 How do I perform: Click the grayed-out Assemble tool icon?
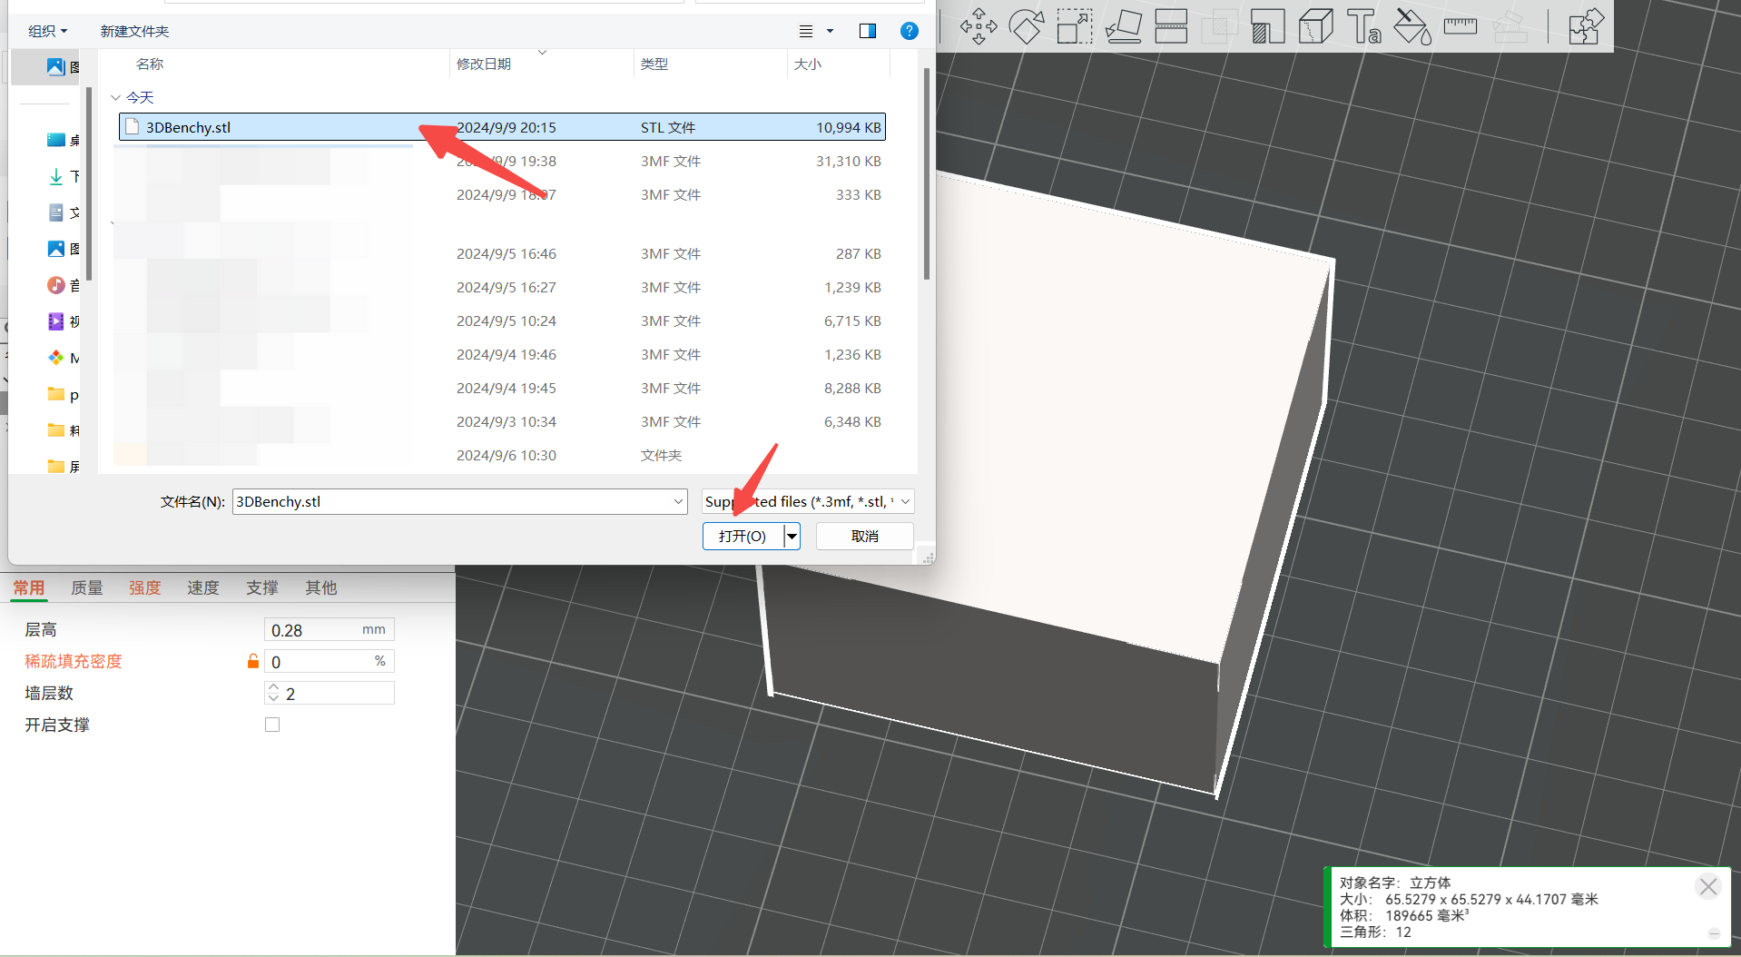(1510, 26)
